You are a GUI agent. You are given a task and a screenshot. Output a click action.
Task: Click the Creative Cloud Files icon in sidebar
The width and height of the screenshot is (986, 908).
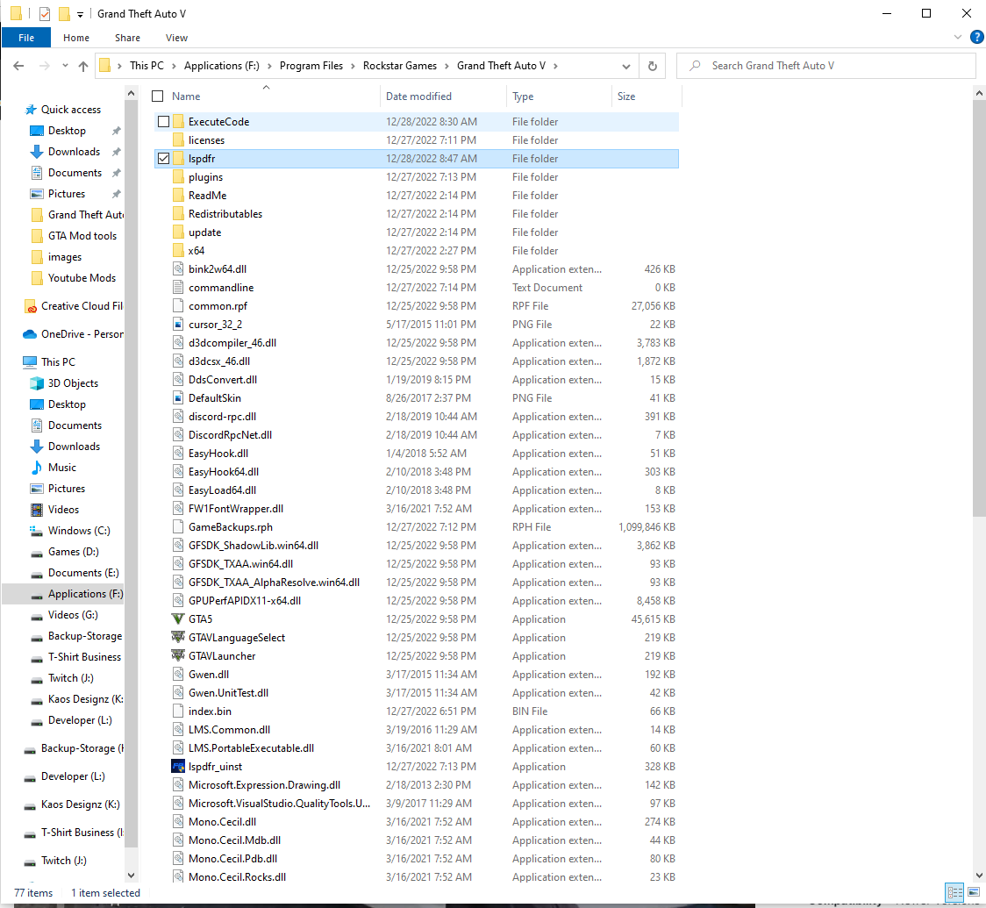tap(31, 306)
